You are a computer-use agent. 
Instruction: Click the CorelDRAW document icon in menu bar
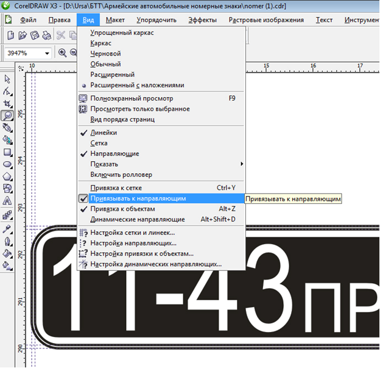9,20
